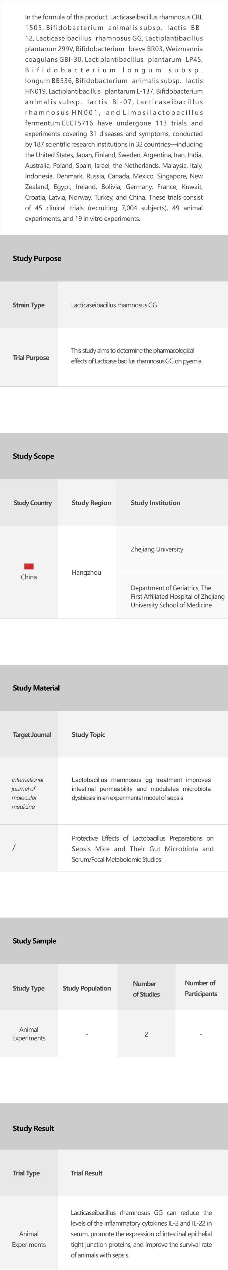Screen dimensions: 228x1270
Task: Select the "Zhejiang University" institution cell
Action: [157, 549]
